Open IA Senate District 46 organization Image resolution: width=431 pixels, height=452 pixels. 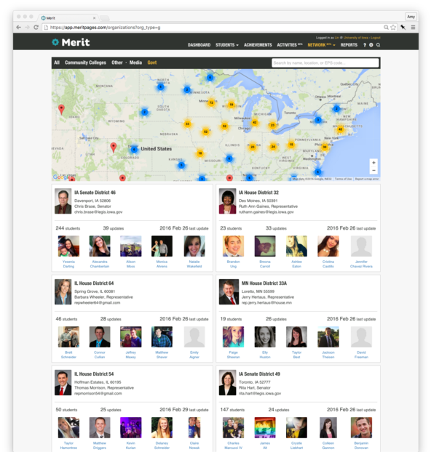pyautogui.click(x=95, y=193)
